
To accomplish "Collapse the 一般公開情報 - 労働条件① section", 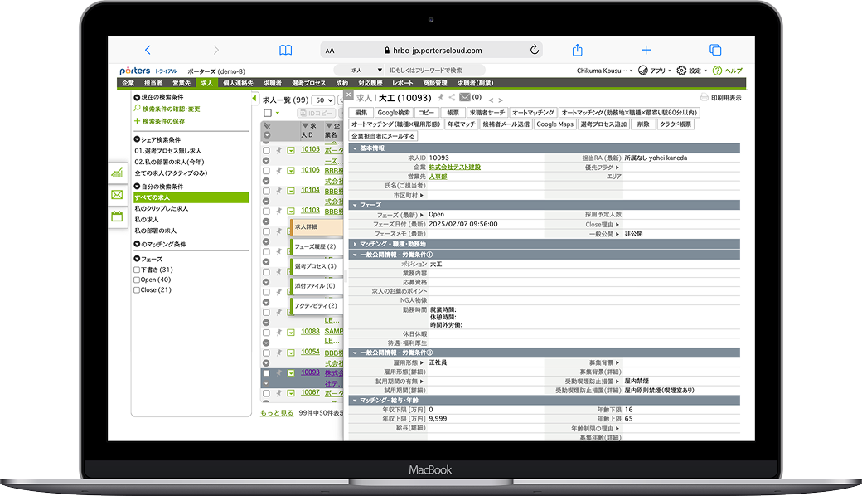I will point(545,255).
